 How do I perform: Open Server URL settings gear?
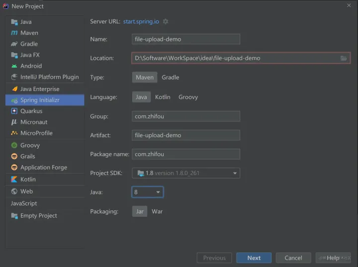click(x=166, y=21)
